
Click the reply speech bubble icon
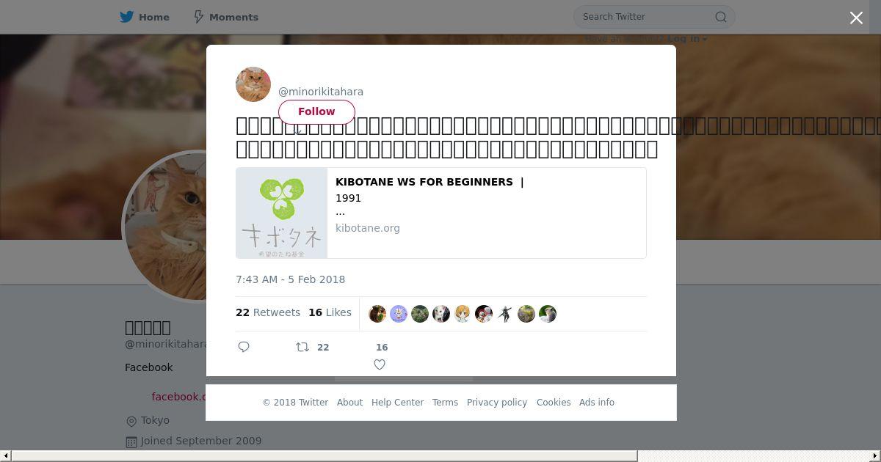244,347
